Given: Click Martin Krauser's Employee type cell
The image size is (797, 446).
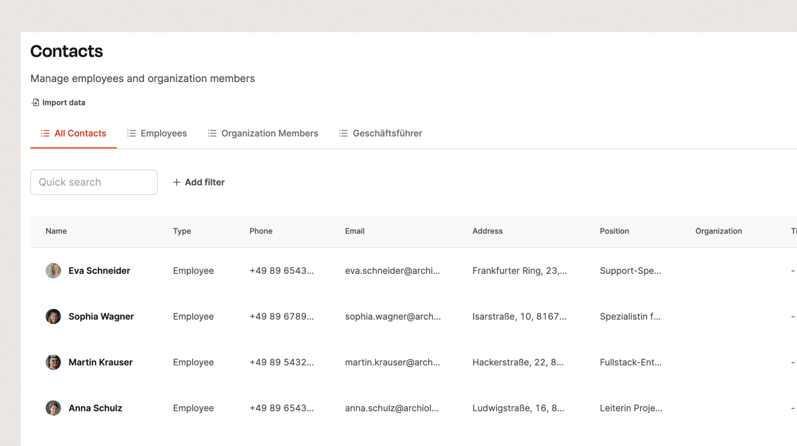Looking at the screenshot, I should tap(193, 362).
